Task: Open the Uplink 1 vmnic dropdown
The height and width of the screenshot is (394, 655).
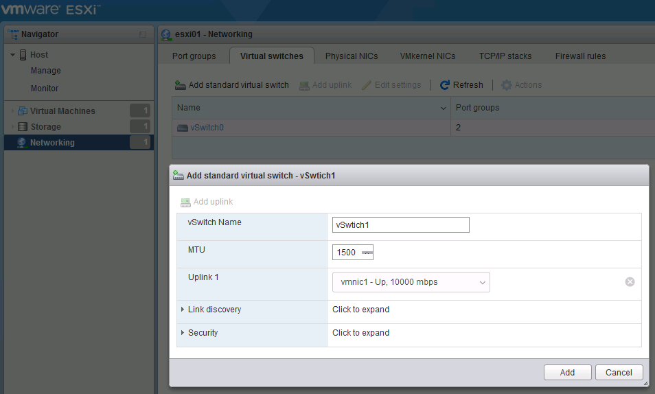Action: (411, 282)
